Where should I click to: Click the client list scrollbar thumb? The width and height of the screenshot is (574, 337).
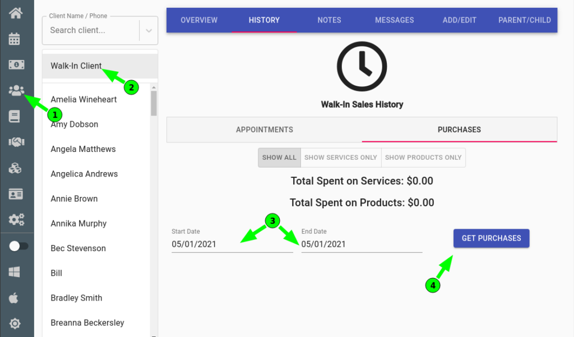click(x=154, y=103)
